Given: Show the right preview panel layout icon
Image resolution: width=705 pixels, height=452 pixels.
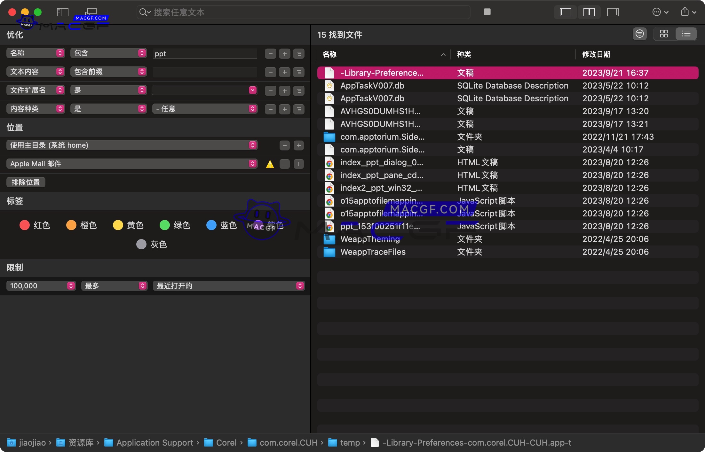Looking at the screenshot, I should 613,12.
